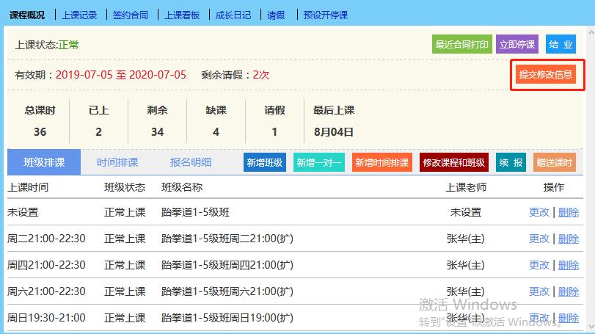
Task: Go to 成长日记 tab
Action: [x=233, y=15]
